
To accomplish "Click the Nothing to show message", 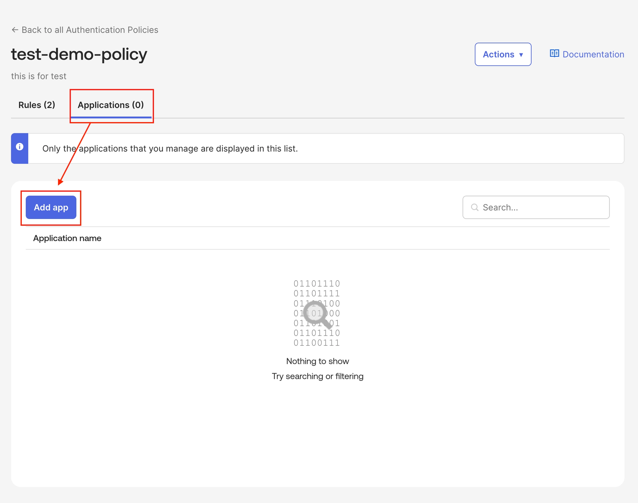I will tap(317, 361).
